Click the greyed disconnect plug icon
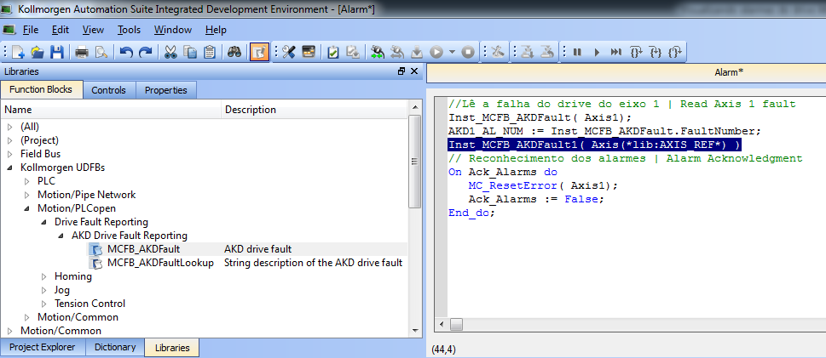826x358 pixels. 396,52
